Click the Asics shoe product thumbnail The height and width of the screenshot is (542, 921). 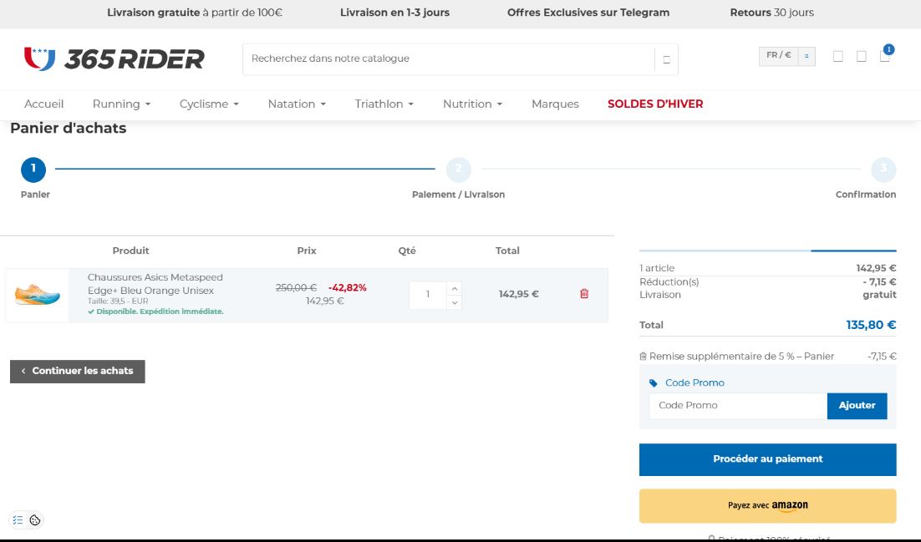38,295
